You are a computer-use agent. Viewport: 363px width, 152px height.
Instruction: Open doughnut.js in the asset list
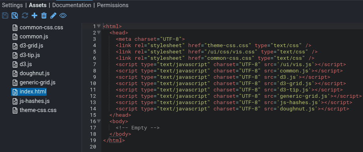(x=35, y=74)
